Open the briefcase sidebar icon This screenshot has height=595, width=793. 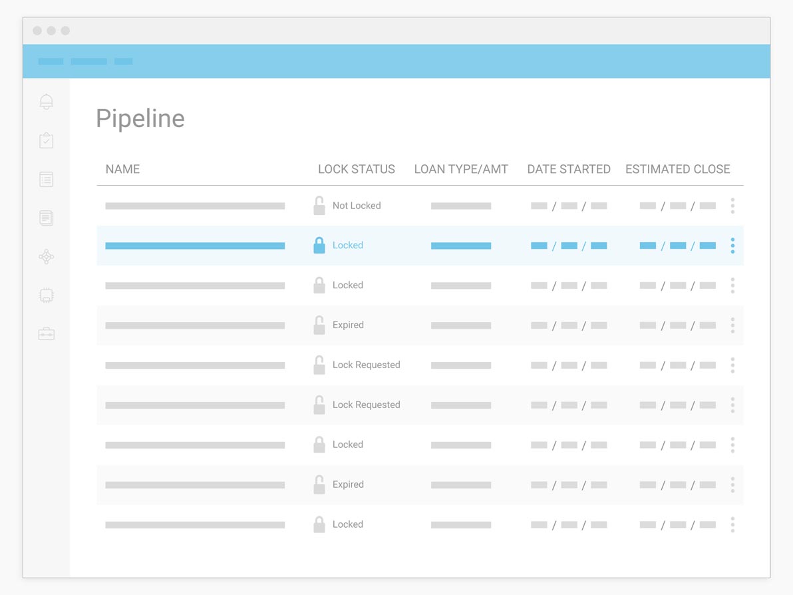coord(46,334)
